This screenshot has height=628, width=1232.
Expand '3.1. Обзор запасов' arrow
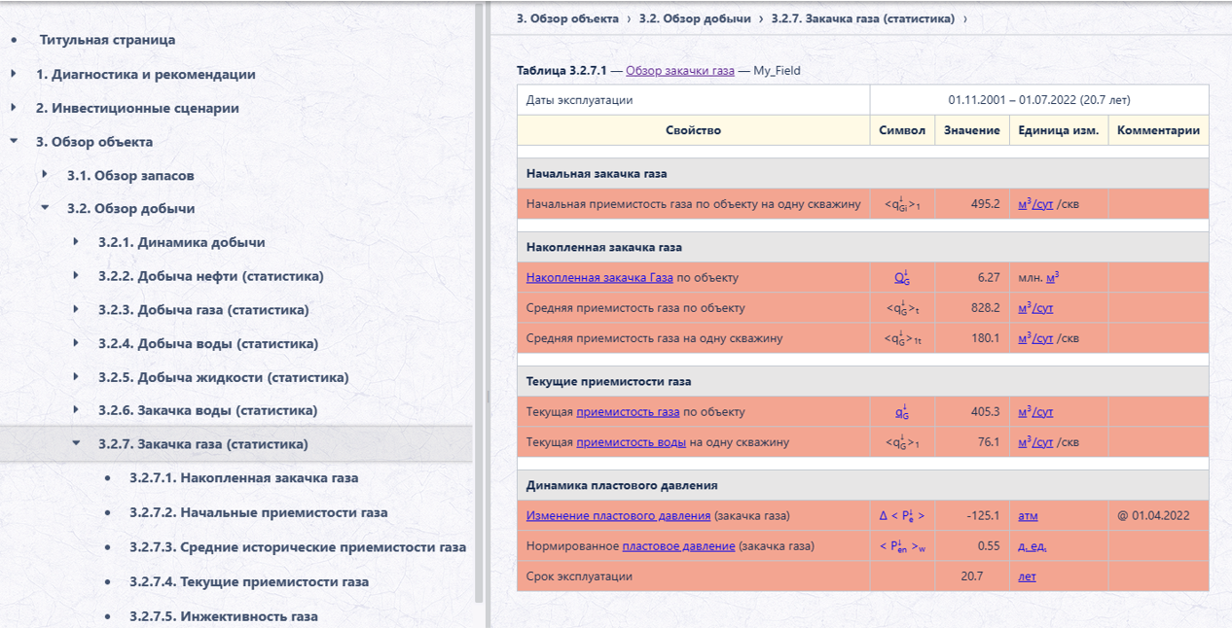click(45, 175)
